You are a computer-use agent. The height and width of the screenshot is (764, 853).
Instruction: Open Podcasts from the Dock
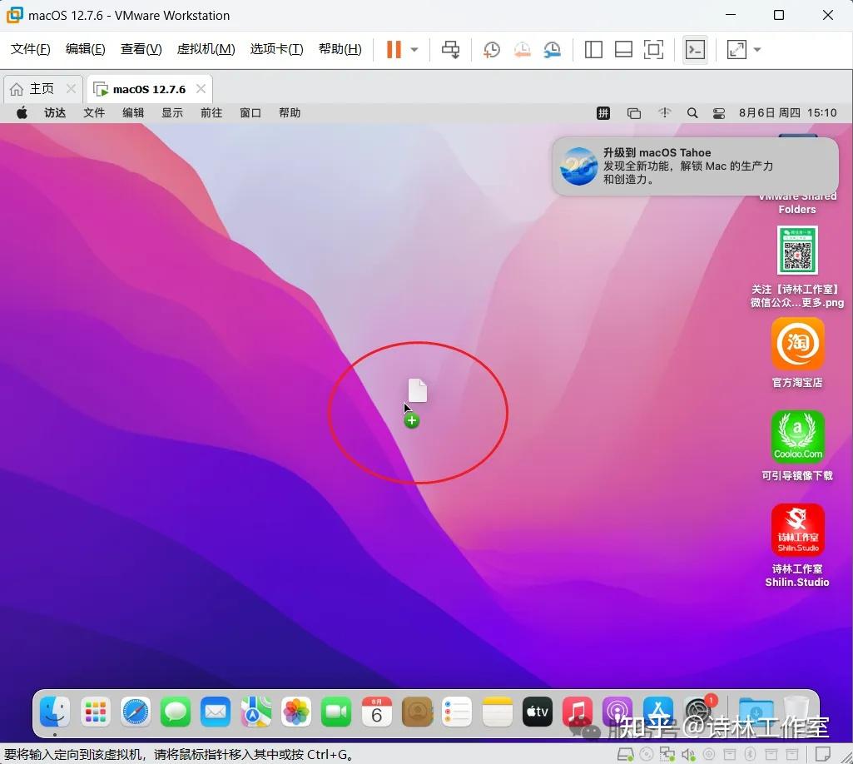coord(617,712)
